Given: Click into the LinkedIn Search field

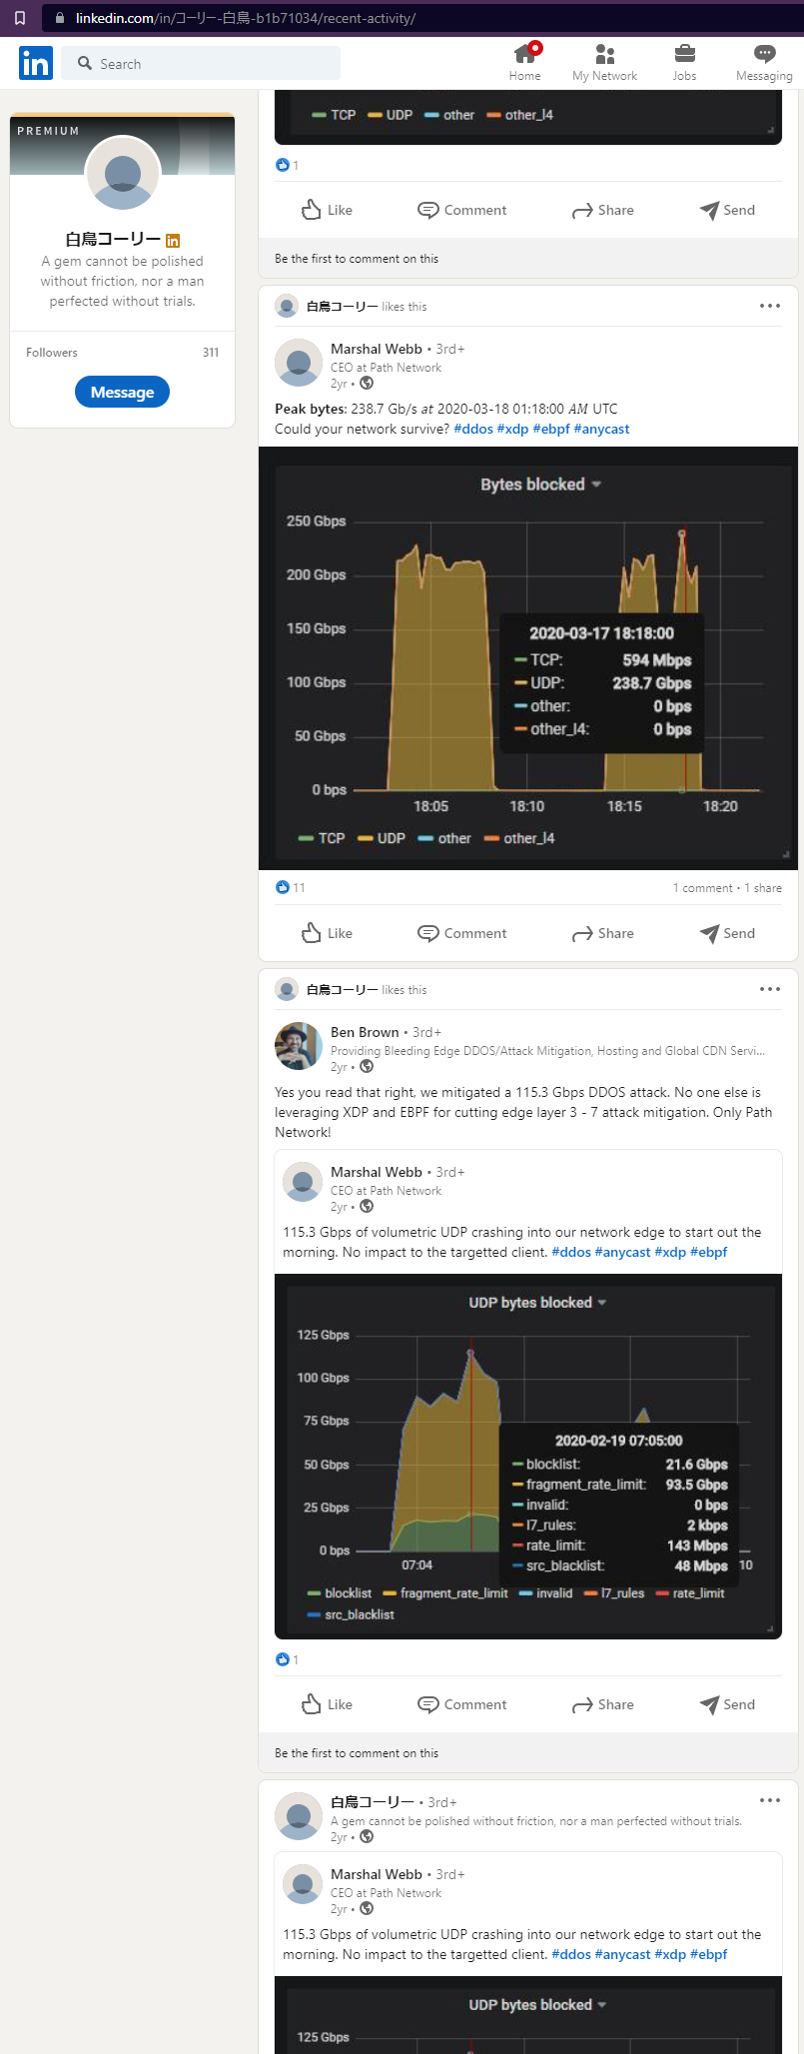Looking at the screenshot, I should [x=210, y=64].
